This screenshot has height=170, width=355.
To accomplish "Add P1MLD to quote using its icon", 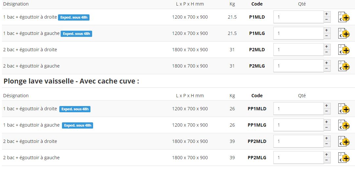I will coord(344,17).
